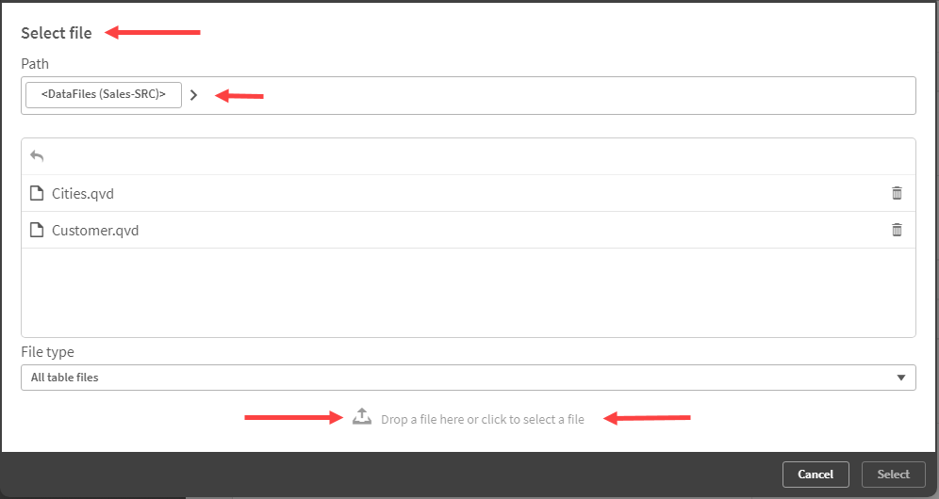Click the Select file dialog heading
This screenshot has width=939, height=499.
click(57, 33)
